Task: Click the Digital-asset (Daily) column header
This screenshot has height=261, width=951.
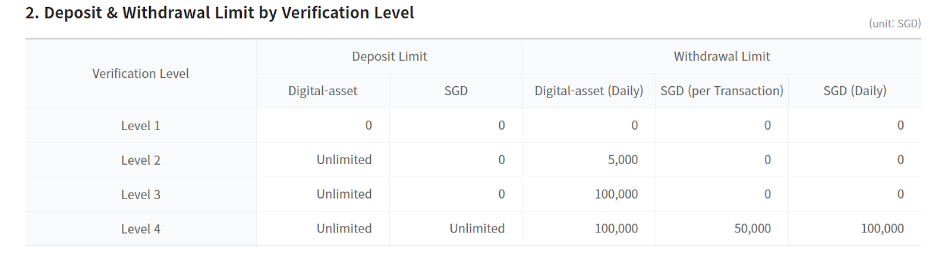Action: point(588,91)
